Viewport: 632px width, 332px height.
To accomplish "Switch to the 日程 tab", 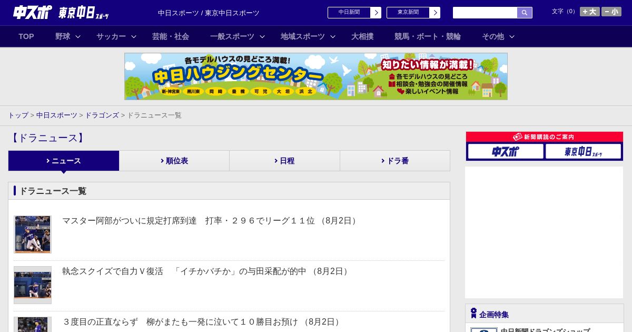I will pyautogui.click(x=284, y=161).
